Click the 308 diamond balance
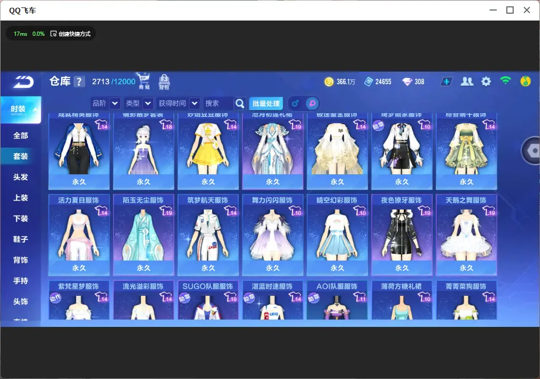Viewport: 540px width, 379px height. coord(419,82)
